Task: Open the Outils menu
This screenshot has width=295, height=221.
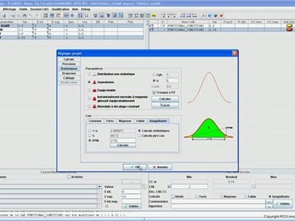Action: (x=23, y=9)
